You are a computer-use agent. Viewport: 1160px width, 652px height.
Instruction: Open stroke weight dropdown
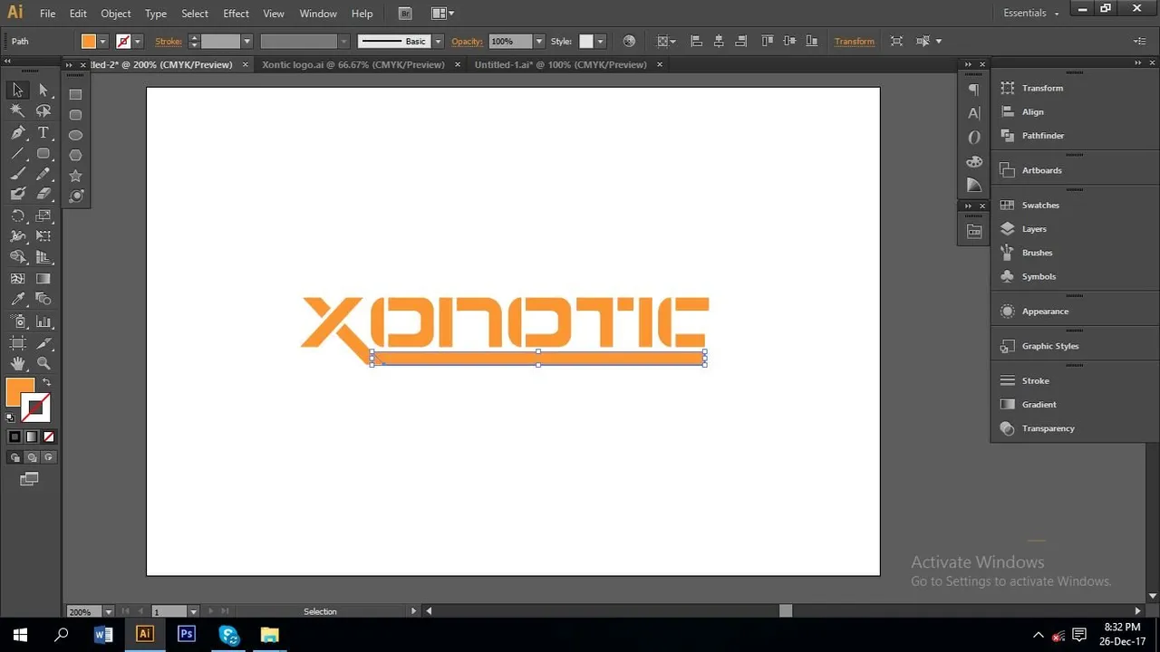click(x=246, y=41)
